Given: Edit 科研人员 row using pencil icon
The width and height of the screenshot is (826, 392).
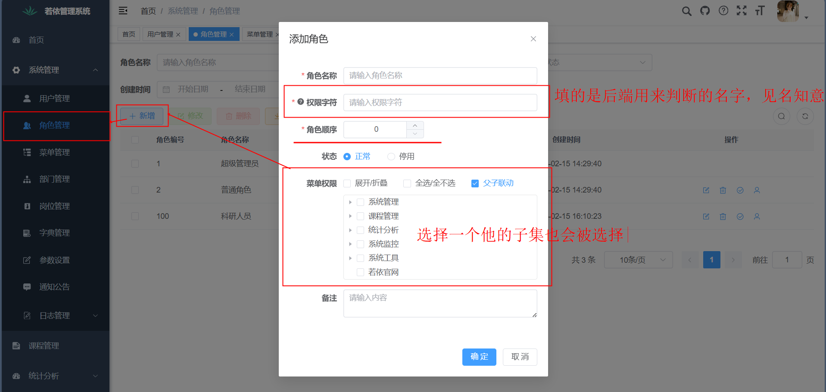Looking at the screenshot, I should click(706, 216).
